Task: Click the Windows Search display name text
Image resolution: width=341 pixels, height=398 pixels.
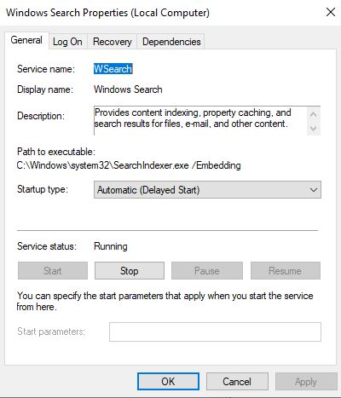Action: [128, 89]
